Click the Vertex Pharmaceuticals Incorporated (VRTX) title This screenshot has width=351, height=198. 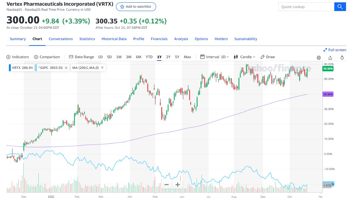60,4
